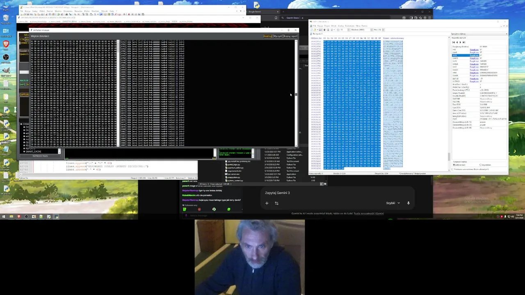Click Przejdź do link in the Int32 row
The height and width of the screenshot is (295, 525).
(474, 67)
